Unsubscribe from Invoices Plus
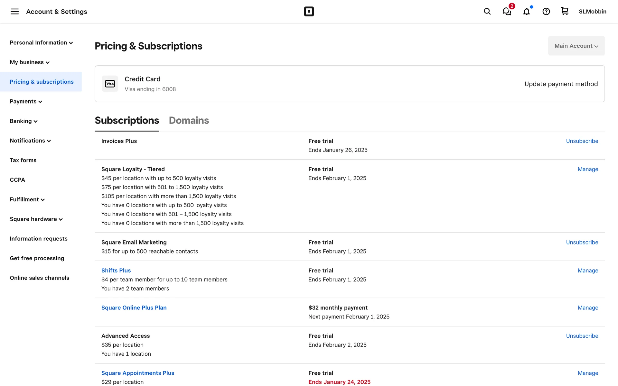Screen dimensions: 618x386 click(582, 141)
